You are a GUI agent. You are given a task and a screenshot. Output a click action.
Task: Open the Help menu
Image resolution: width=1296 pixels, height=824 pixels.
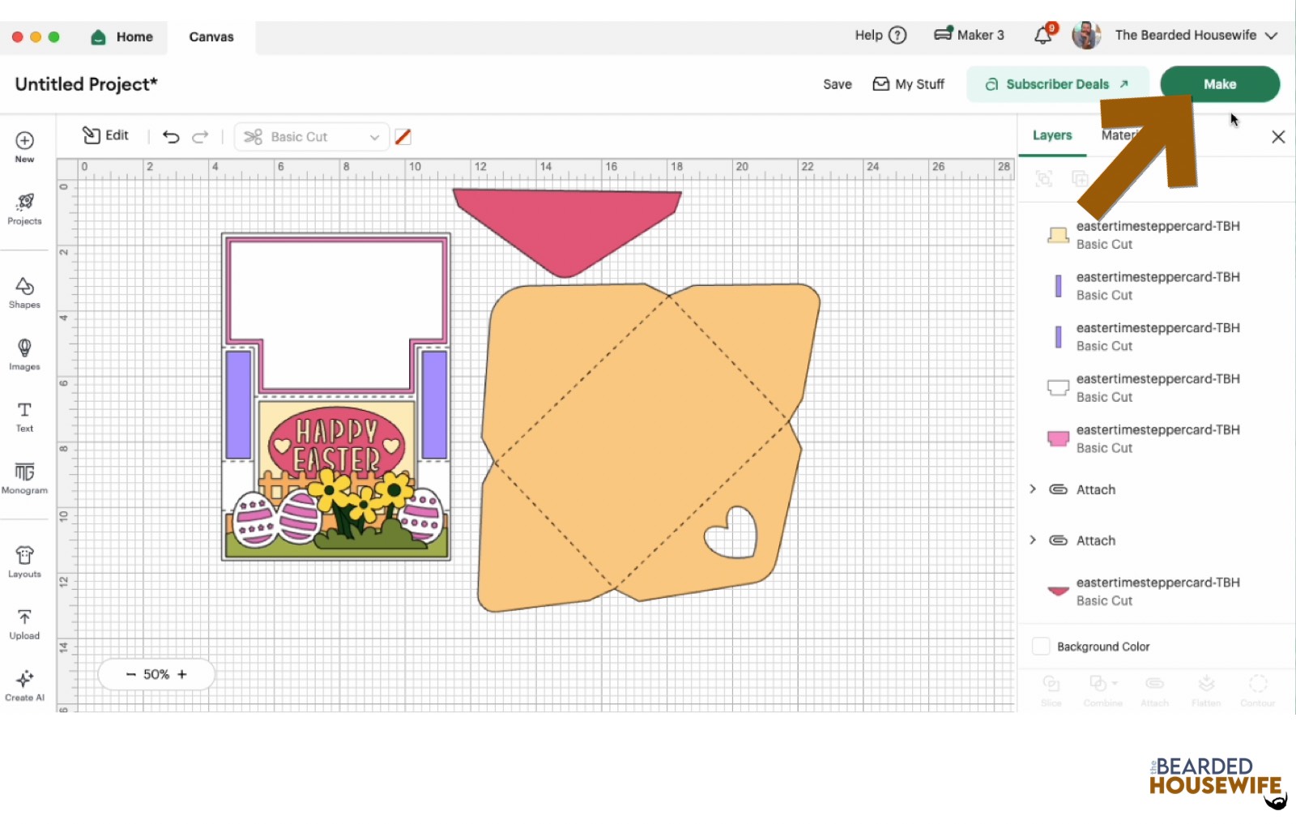880,35
